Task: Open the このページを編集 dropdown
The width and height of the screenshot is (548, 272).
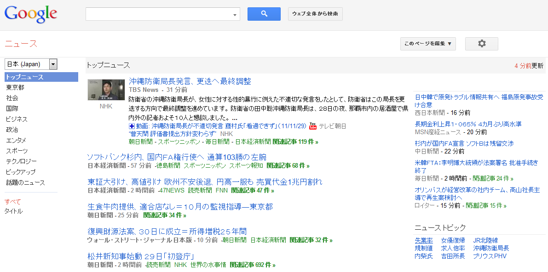Action: (428, 44)
